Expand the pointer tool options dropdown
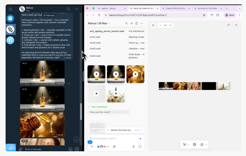Viewport: 246px width, 156px height. 189,145
